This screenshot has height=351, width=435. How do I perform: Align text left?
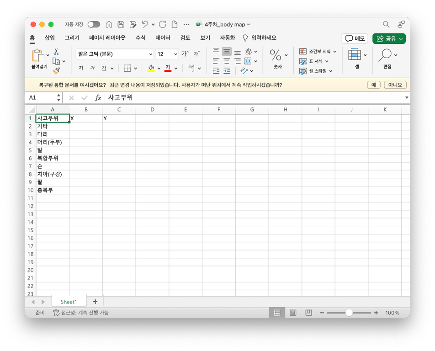(x=216, y=61)
